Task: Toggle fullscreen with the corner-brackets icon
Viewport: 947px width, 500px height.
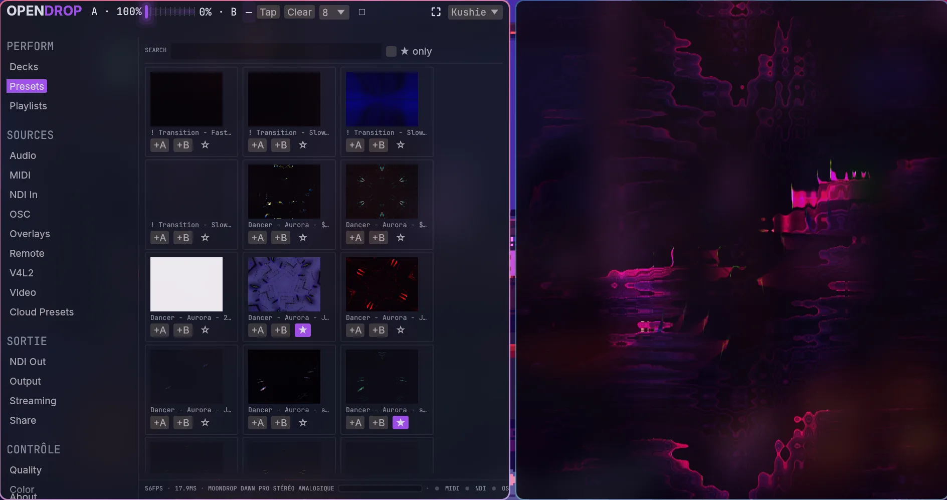Action: 436,12
